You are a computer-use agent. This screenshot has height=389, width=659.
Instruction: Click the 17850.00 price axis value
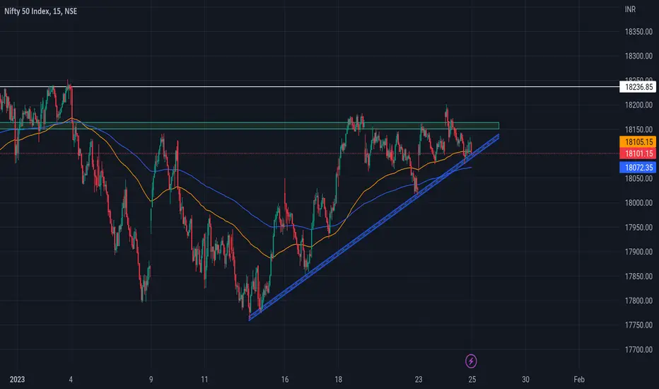pos(638,277)
